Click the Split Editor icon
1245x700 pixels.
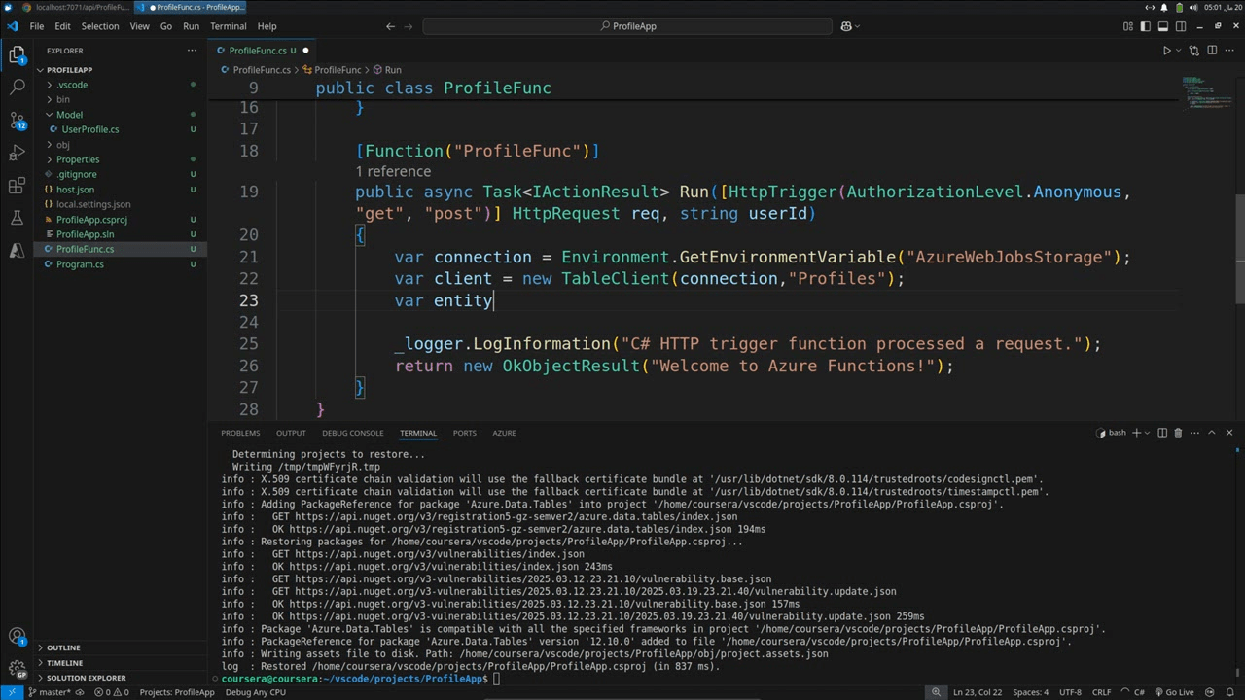click(x=1212, y=50)
